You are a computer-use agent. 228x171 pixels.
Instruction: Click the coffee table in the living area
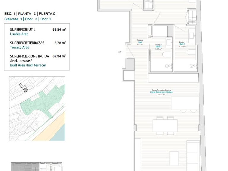coord(174,159)
